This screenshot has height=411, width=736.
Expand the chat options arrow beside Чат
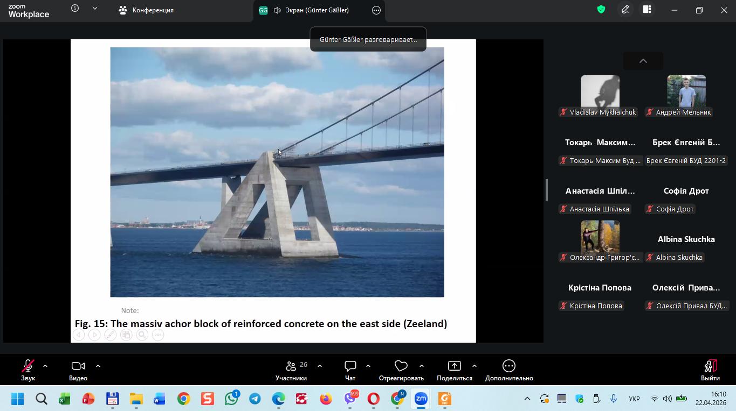tap(368, 366)
